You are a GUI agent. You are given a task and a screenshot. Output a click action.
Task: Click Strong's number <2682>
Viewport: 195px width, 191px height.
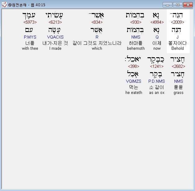click(178, 66)
